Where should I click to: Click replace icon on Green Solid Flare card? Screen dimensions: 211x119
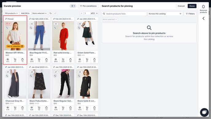[x=79, y=28]
